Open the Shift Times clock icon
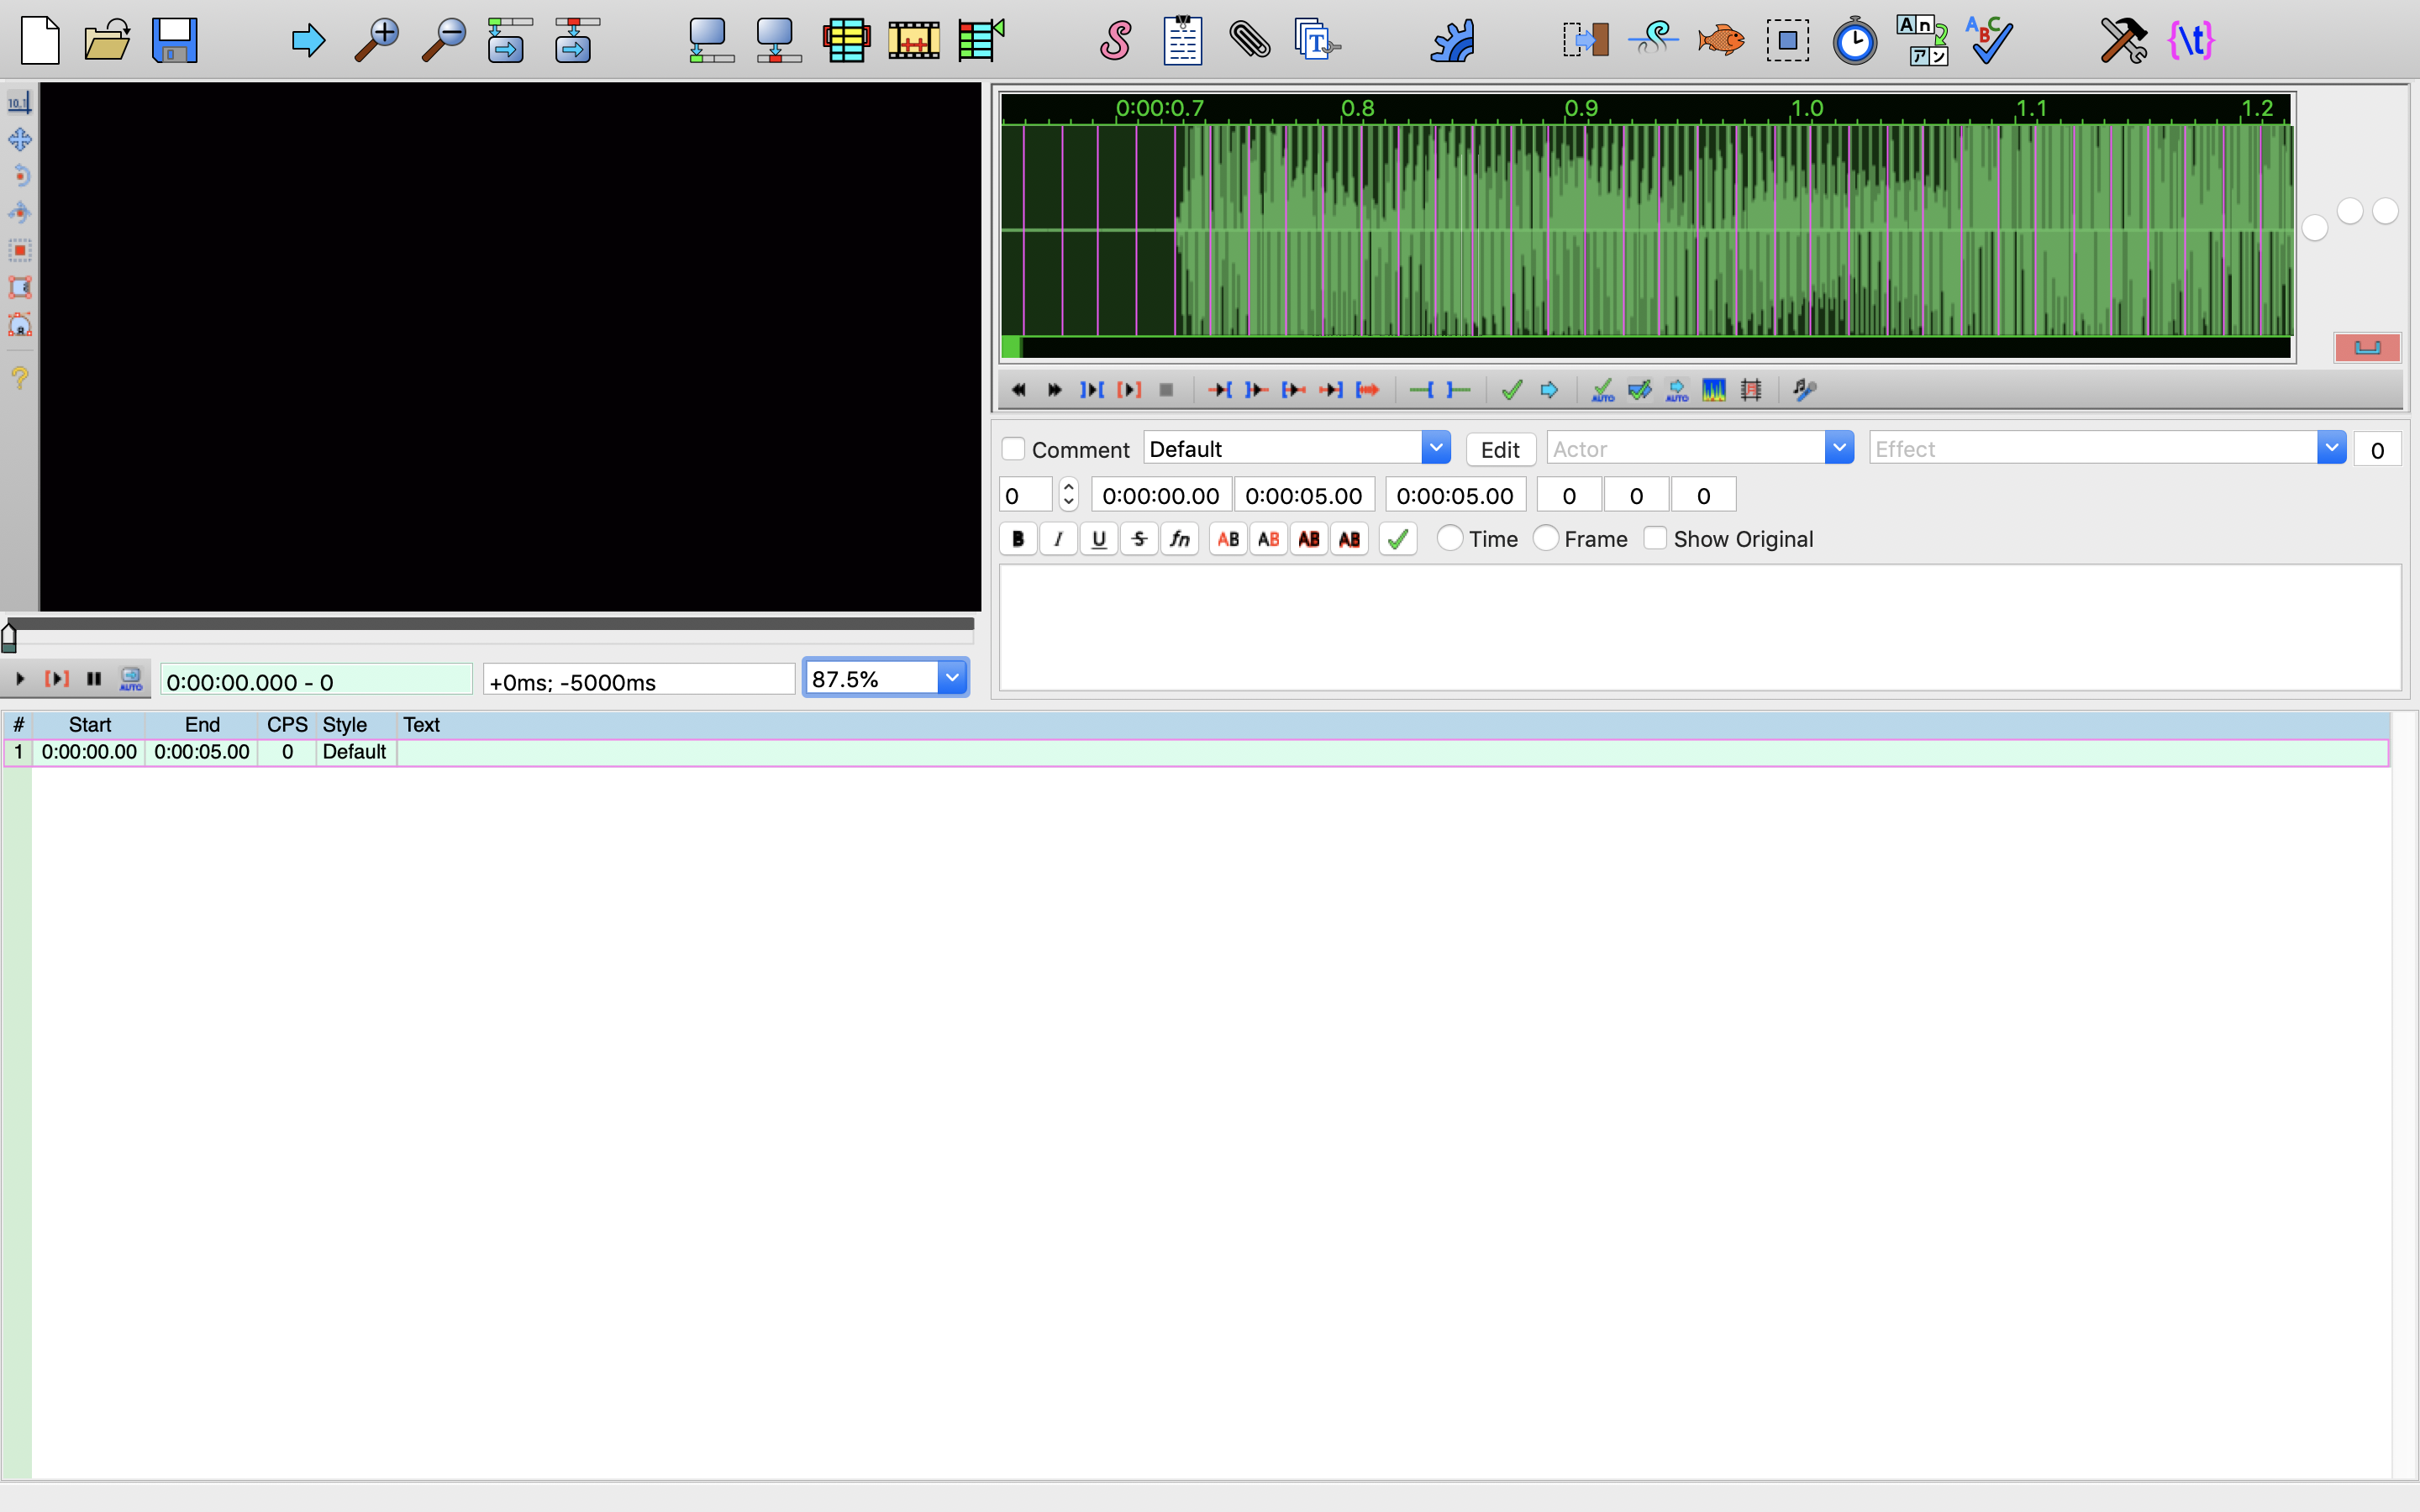Screen dimensions: 2420x1512 click(1854, 41)
